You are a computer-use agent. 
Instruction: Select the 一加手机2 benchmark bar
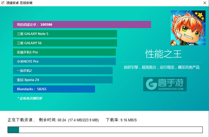pyautogui.click(x=63, y=70)
